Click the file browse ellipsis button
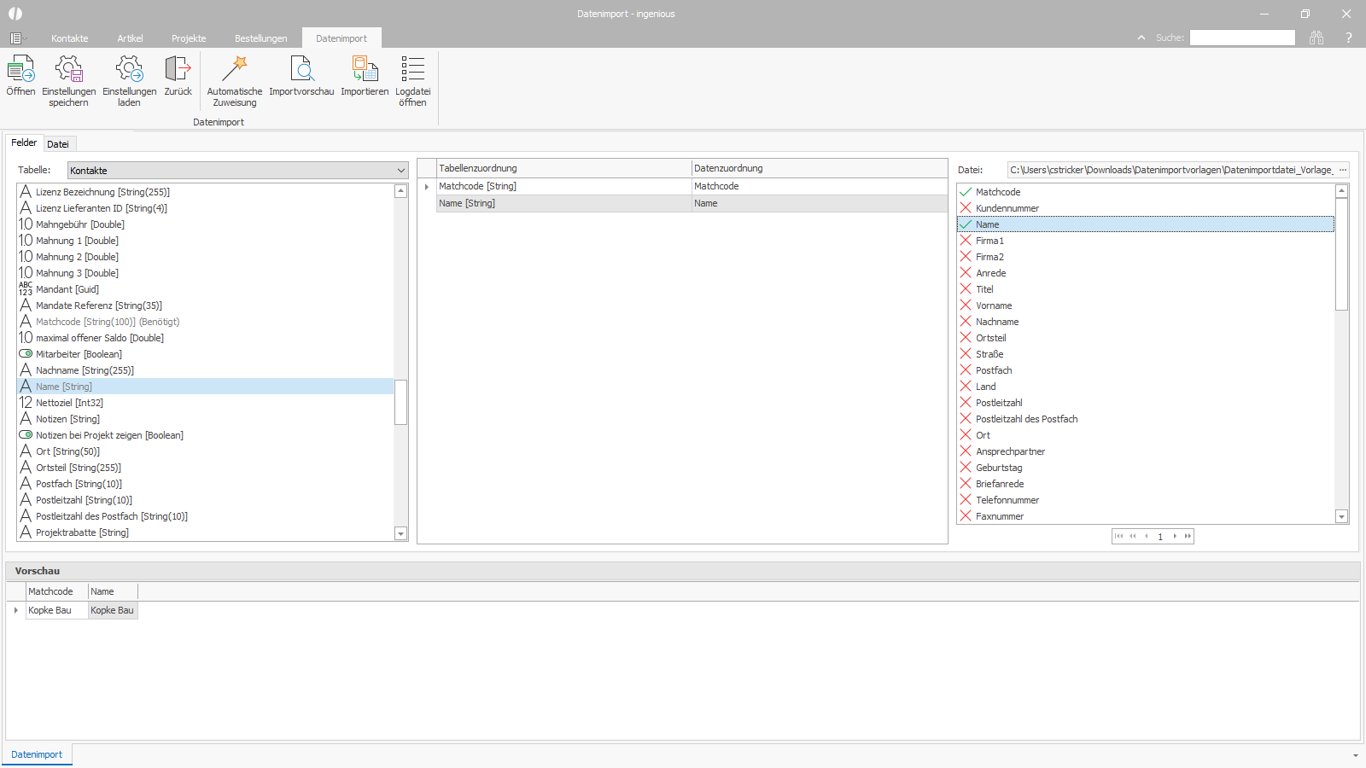The width and height of the screenshot is (1366, 768). point(1342,170)
